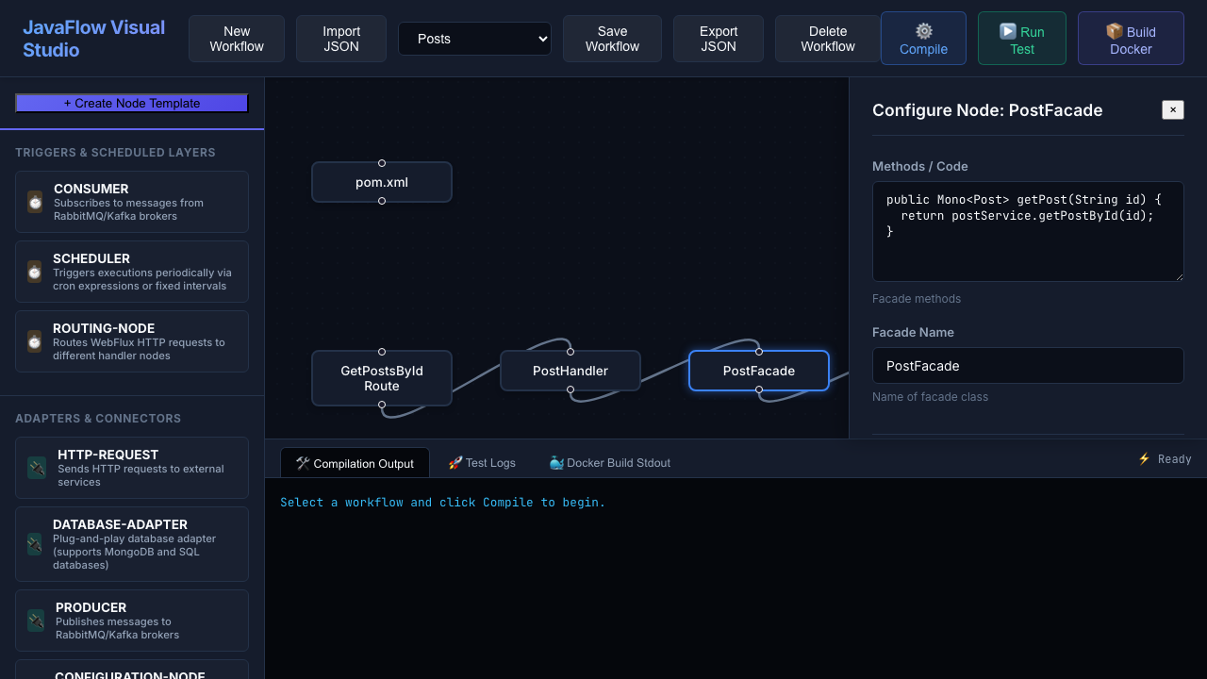Click top handle of PostHandler node
The image size is (1207, 679).
570,352
